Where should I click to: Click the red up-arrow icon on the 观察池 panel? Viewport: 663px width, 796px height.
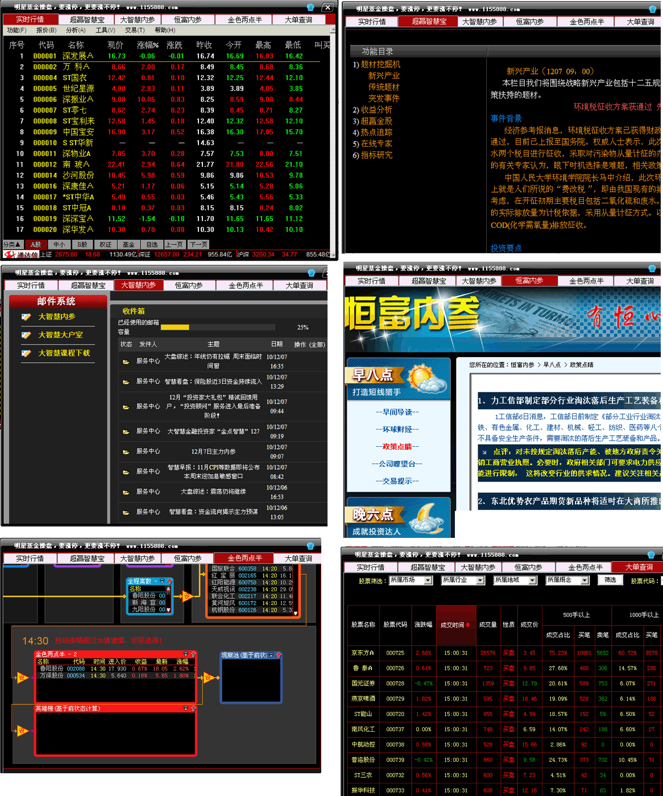(279, 655)
